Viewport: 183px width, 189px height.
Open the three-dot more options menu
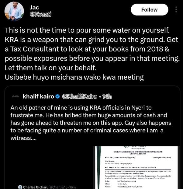tap(176, 10)
